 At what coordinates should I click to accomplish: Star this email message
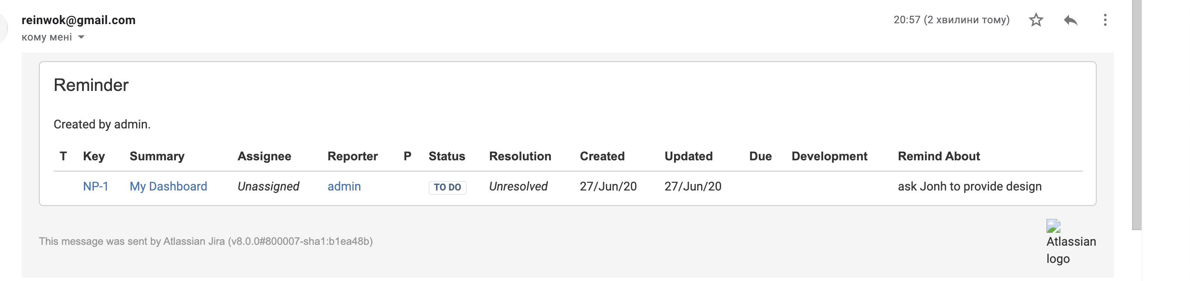pos(1036,20)
